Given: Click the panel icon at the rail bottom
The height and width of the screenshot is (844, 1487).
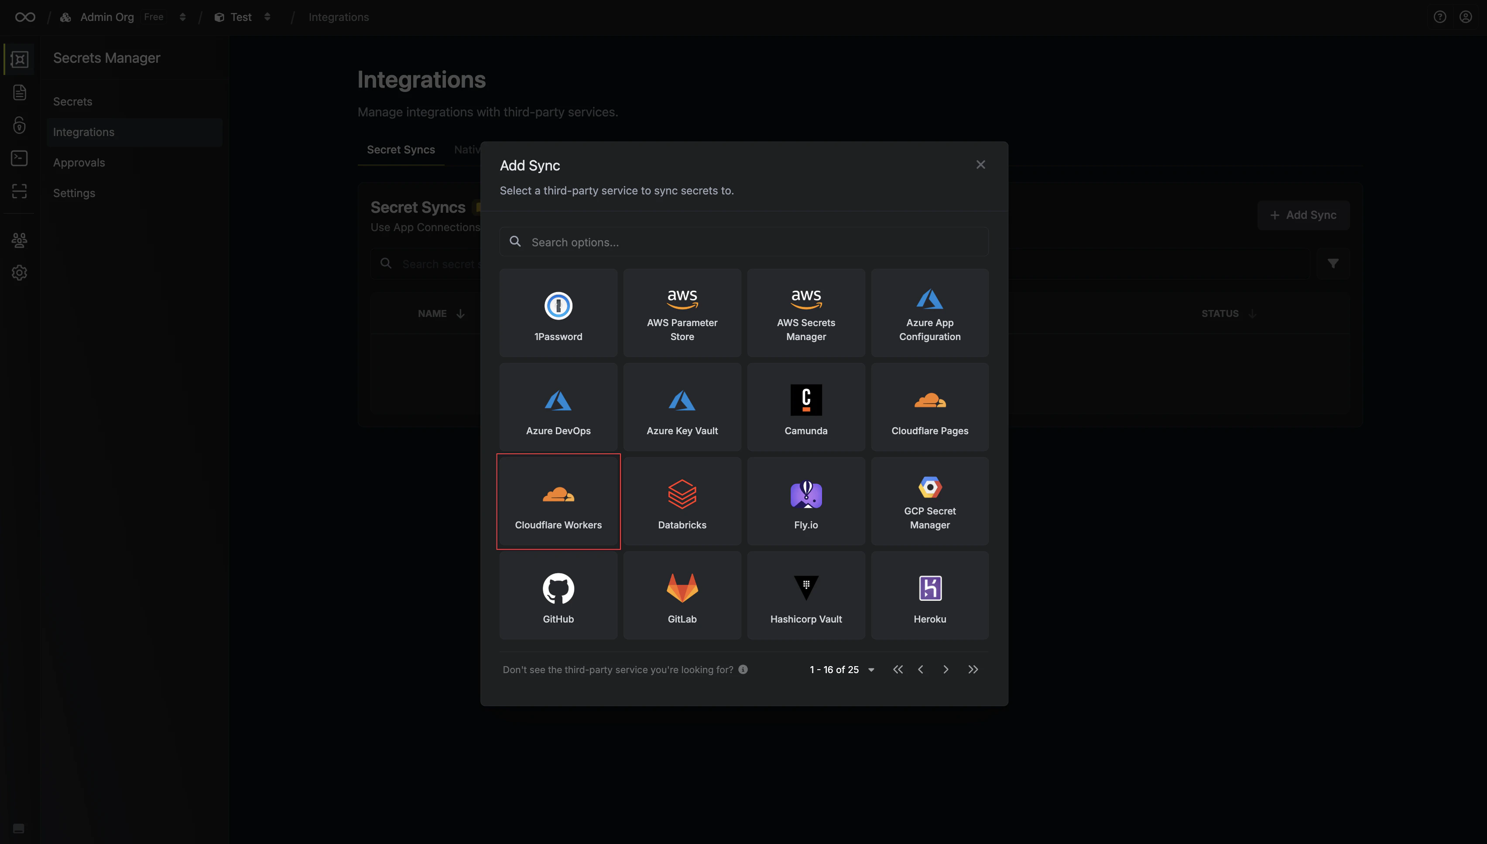Looking at the screenshot, I should [19, 828].
